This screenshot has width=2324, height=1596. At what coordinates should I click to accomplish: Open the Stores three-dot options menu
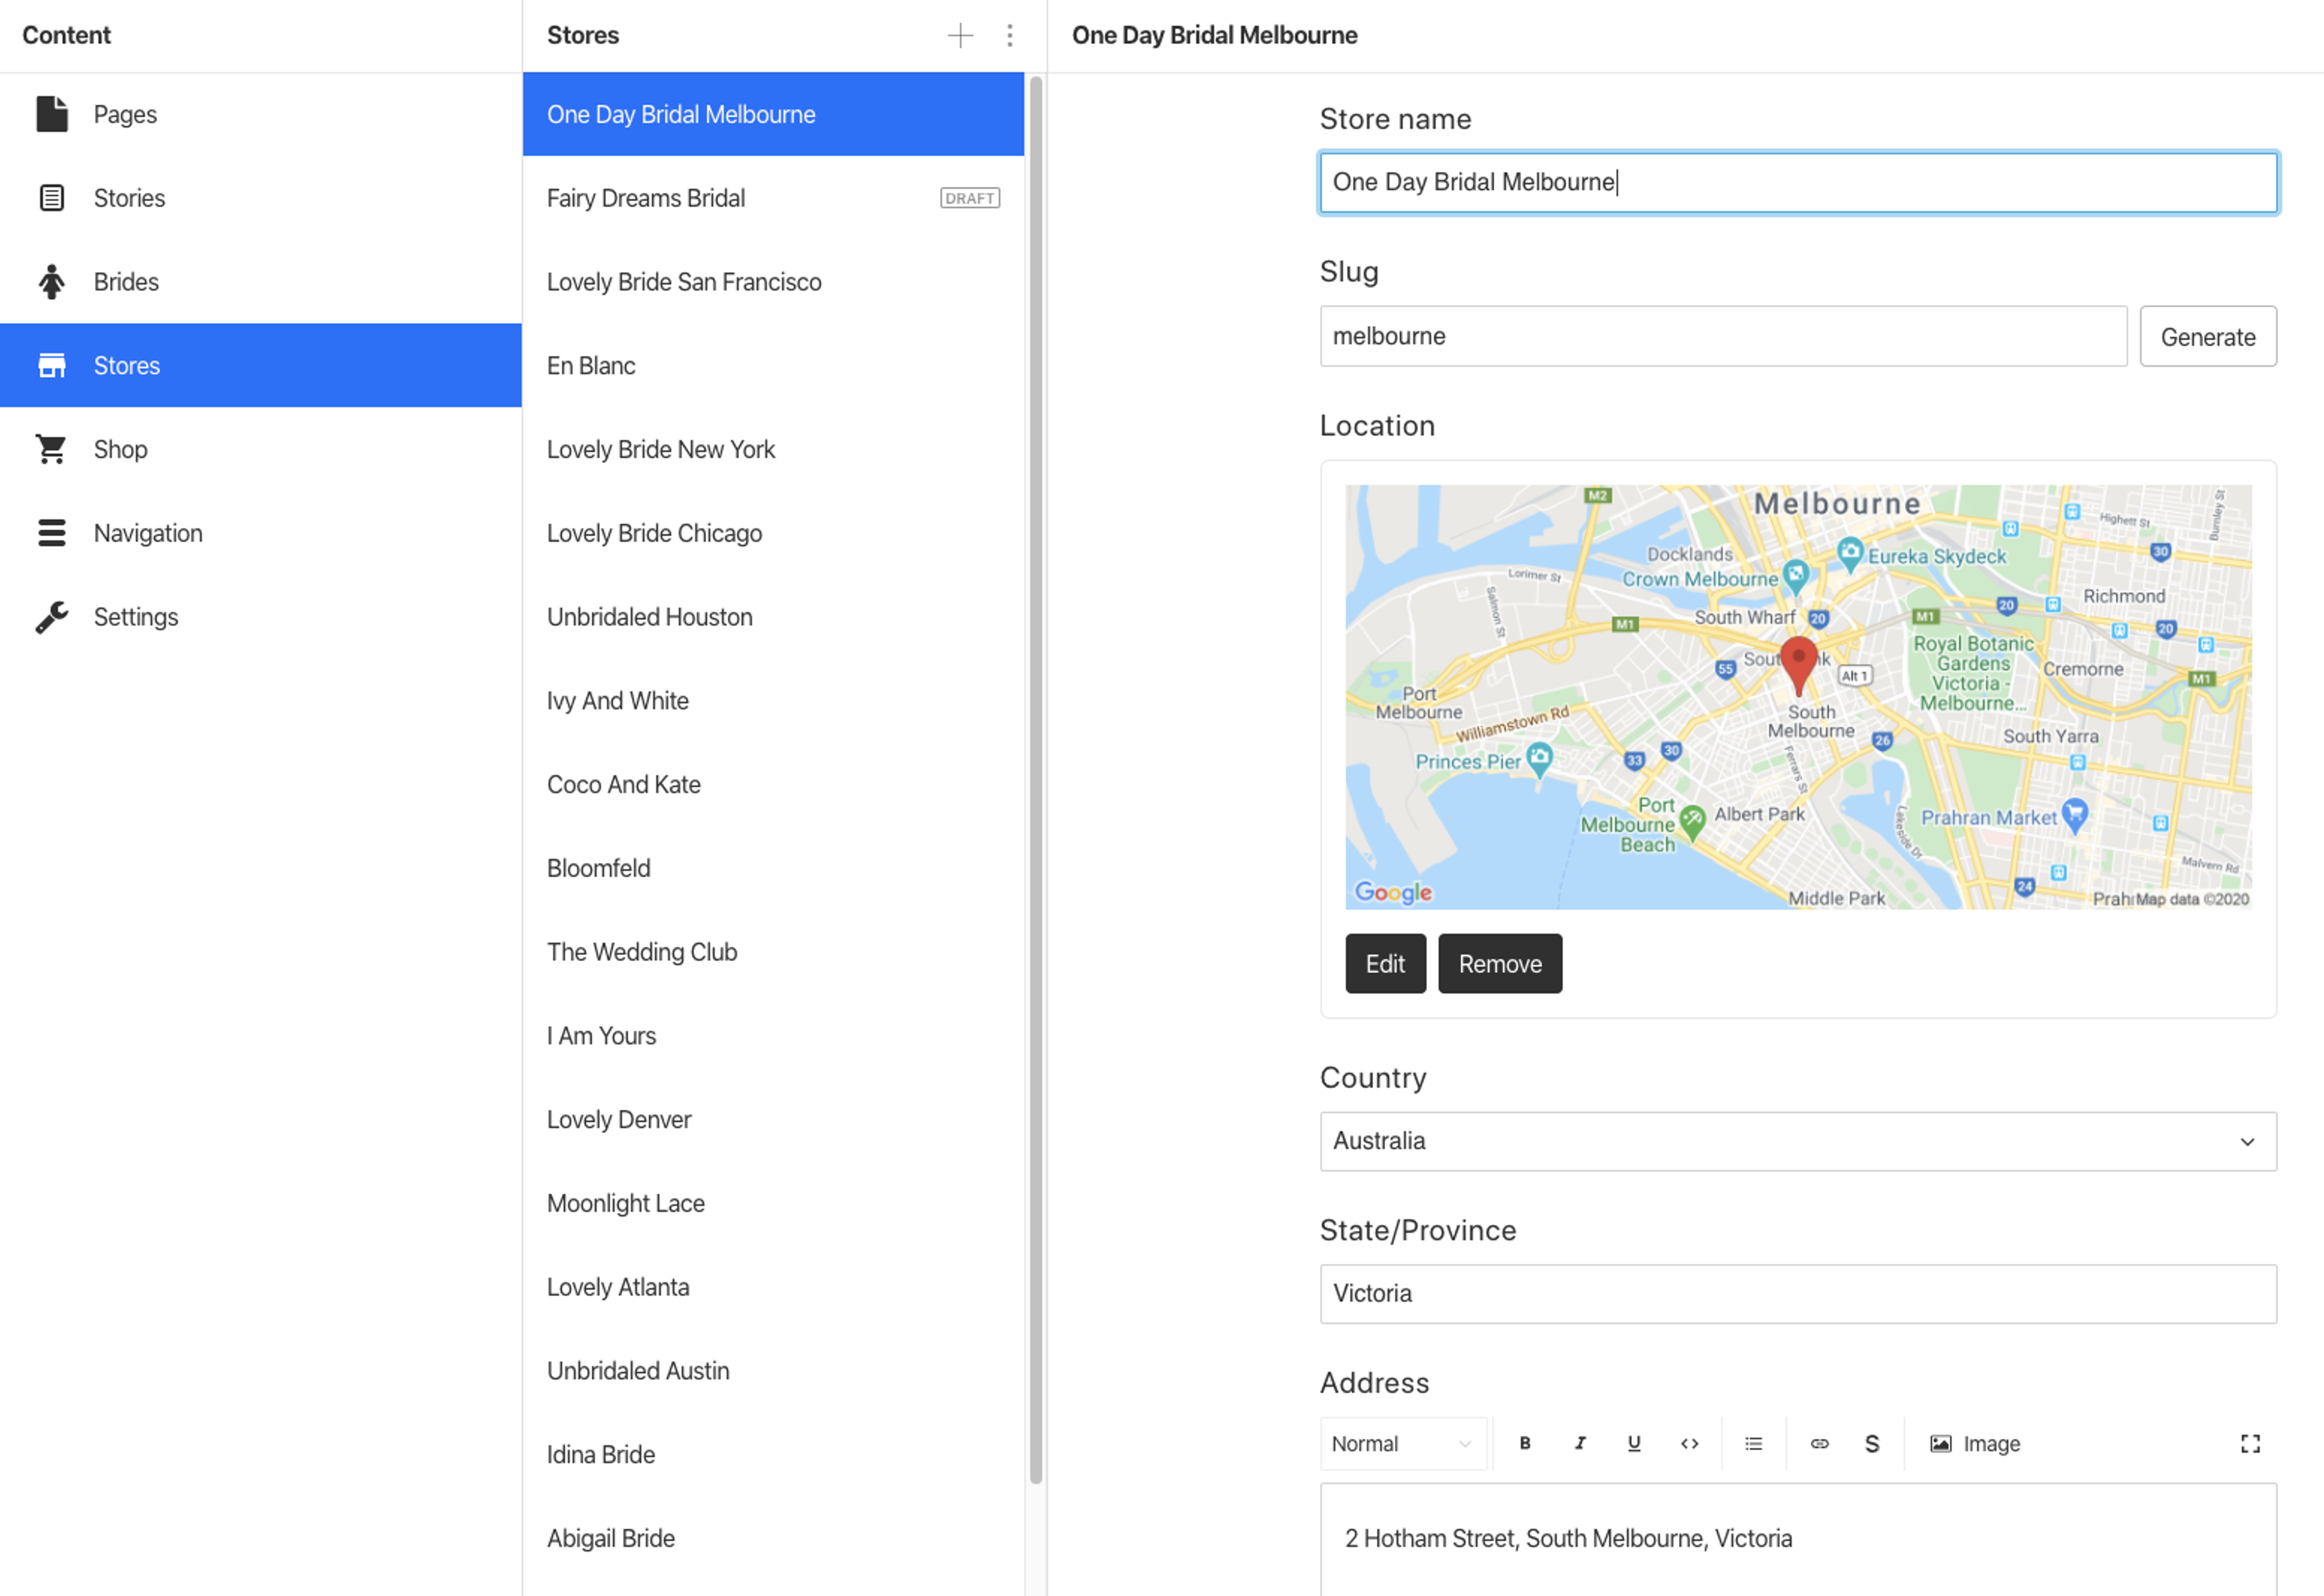point(1009,36)
